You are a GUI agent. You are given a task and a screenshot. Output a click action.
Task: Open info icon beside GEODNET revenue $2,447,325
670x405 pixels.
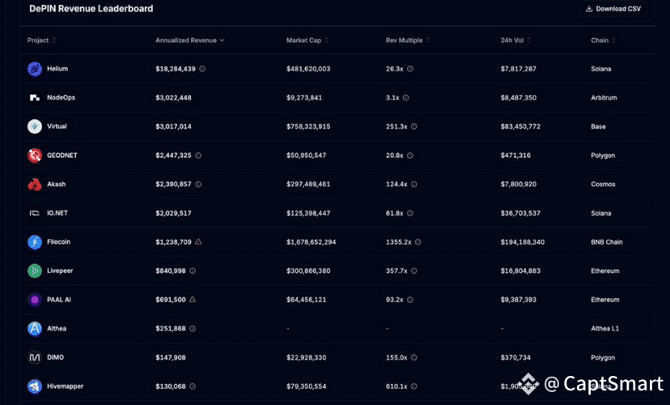tap(198, 156)
